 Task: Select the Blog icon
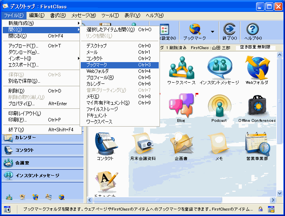click(181, 105)
